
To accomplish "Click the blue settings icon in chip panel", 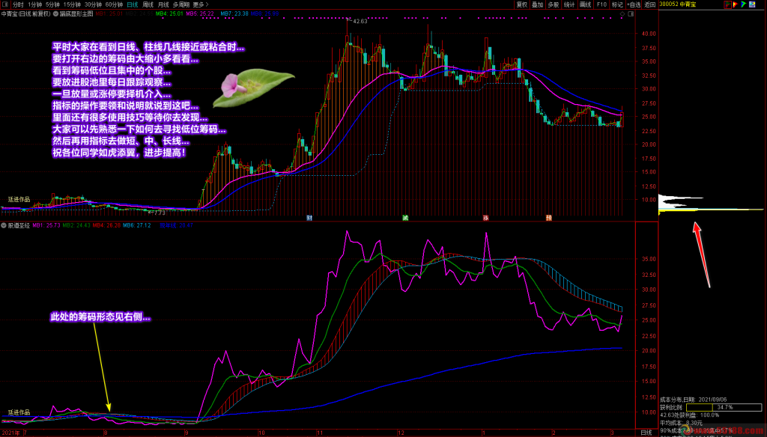I will pos(752,4).
